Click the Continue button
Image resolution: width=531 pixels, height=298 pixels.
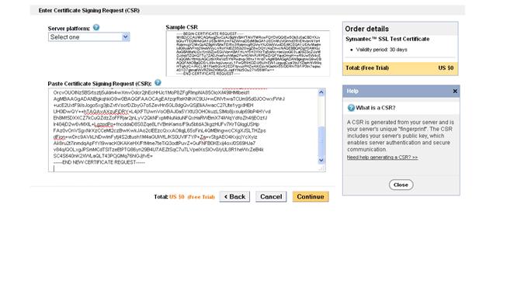(311, 197)
